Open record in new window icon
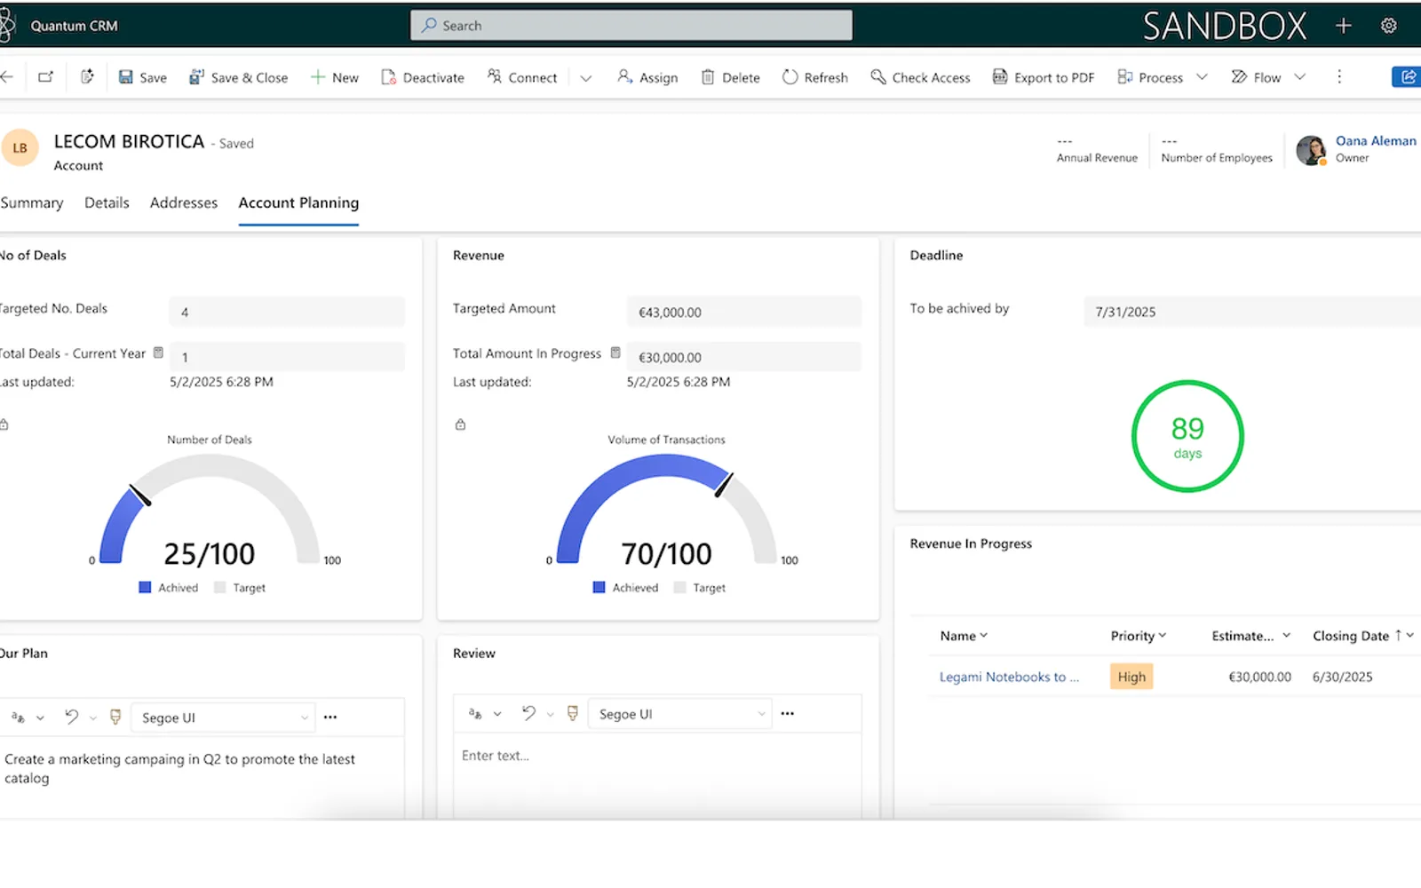 45,77
